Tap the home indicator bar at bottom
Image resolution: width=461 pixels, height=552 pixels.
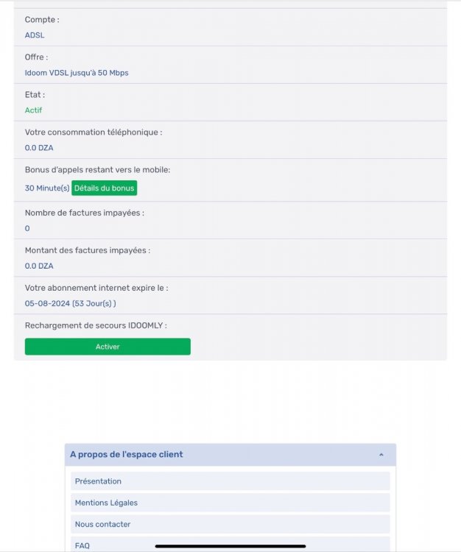(x=230, y=546)
